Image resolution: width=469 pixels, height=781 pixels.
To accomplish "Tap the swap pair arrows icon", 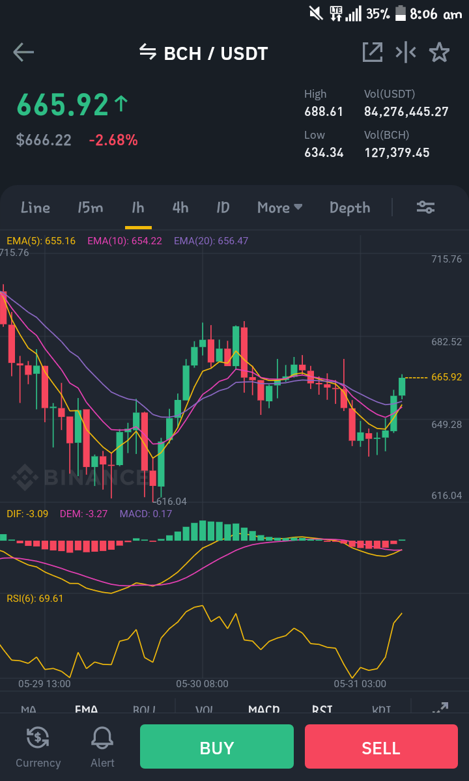I will pyautogui.click(x=148, y=52).
